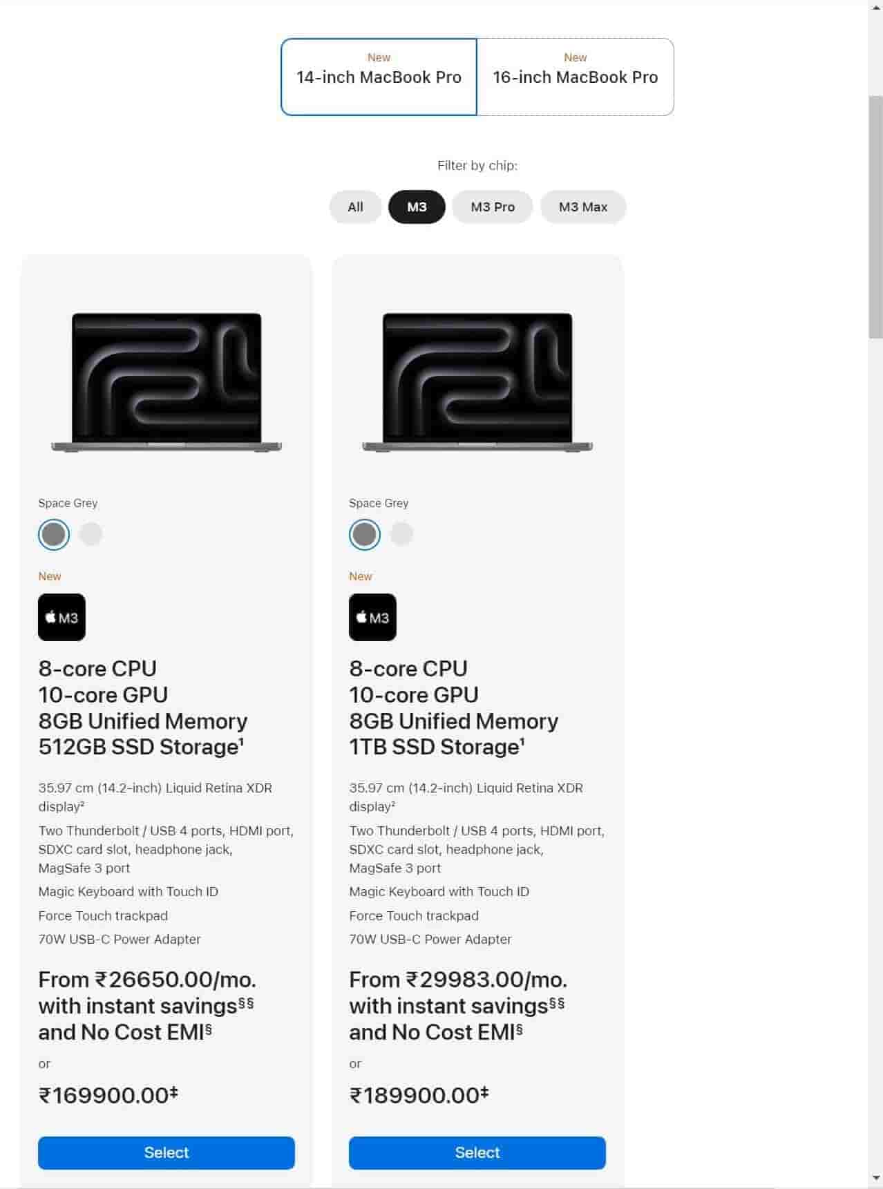Select the 1TB SSD MacBook Pro
Image resolution: width=883 pixels, height=1189 pixels.
(477, 1152)
